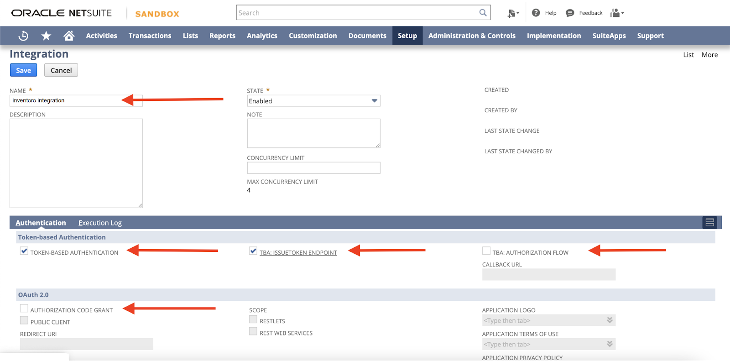
Task: Click the Save button
Action: [x=23, y=70]
